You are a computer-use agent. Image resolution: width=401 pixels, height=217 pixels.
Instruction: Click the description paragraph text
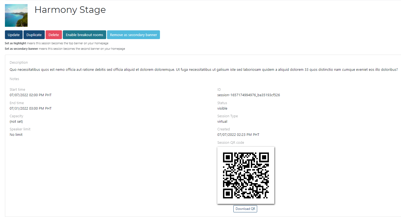[x=203, y=69]
